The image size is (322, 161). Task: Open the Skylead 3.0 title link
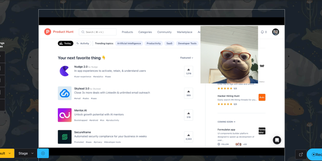pos(82,88)
